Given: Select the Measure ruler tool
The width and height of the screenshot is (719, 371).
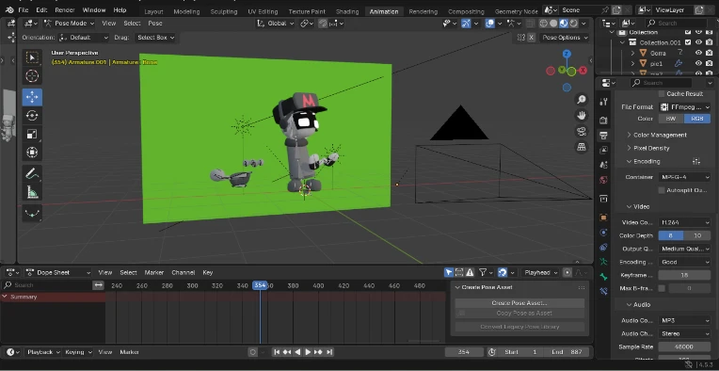Looking at the screenshot, I should click(32, 192).
